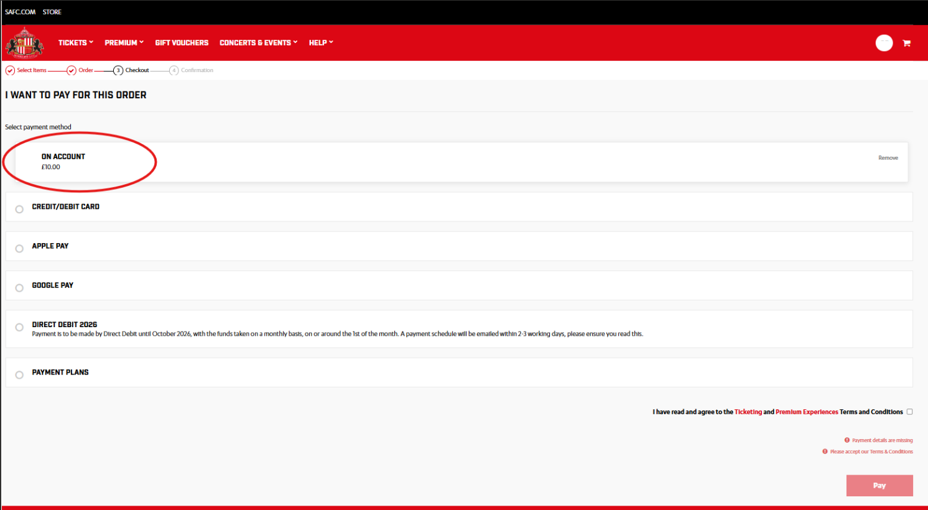Screen dimensions: 928x510
Task: Remove the On Account payment
Action: point(888,158)
